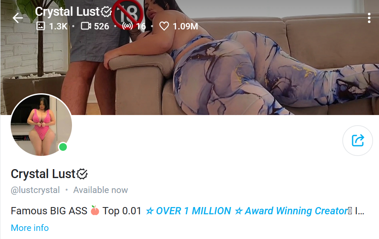Click the @lustcrystal username handle
Image resolution: width=379 pixels, height=239 pixels.
[35, 190]
